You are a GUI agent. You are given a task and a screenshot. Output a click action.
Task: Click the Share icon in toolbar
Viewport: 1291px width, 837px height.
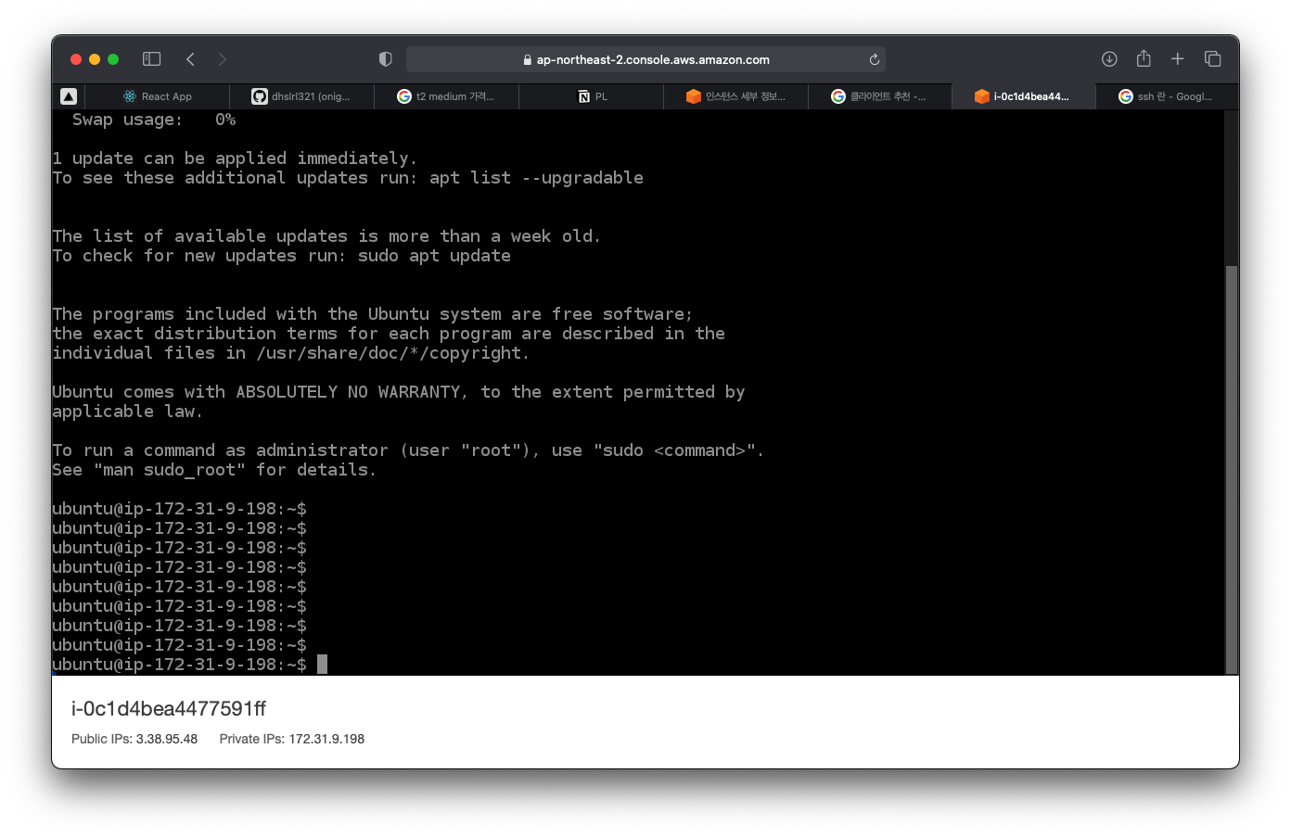[x=1144, y=58]
